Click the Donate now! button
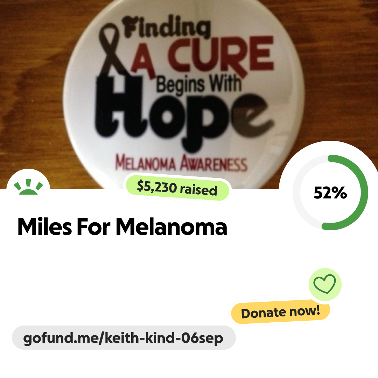 pos(280,312)
